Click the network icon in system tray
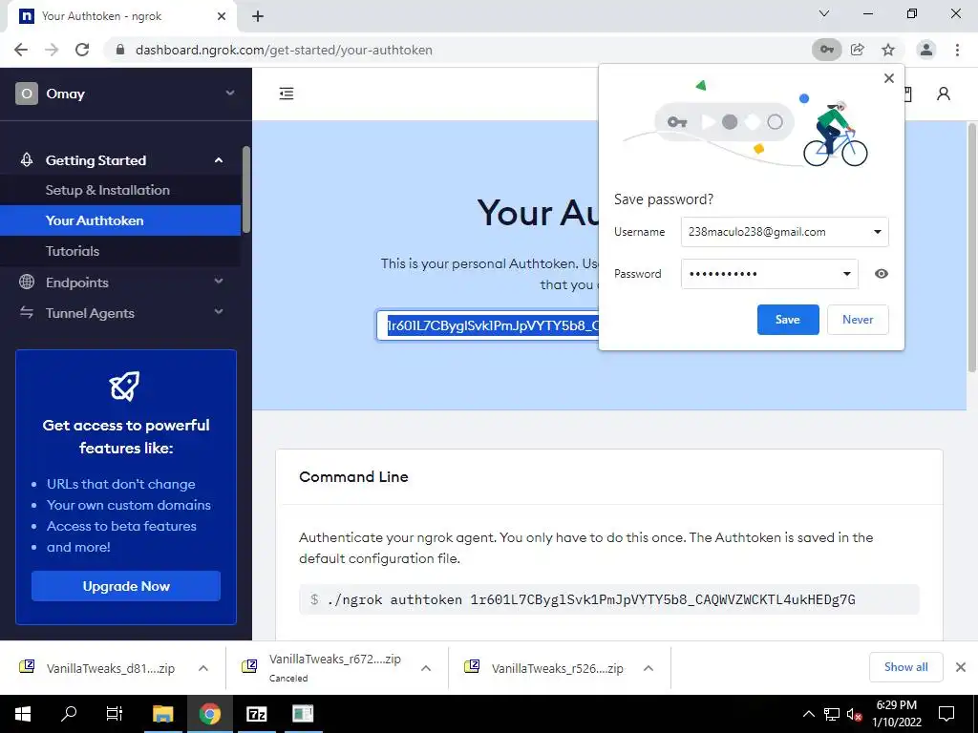Screen dimensions: 978x733 point(832,714)
